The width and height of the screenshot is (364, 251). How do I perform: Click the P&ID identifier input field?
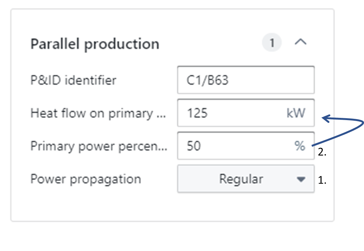tap(246, 80)
